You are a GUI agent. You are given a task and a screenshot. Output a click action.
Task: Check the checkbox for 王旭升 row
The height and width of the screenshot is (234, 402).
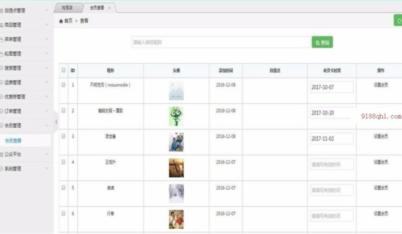[63, 162]
